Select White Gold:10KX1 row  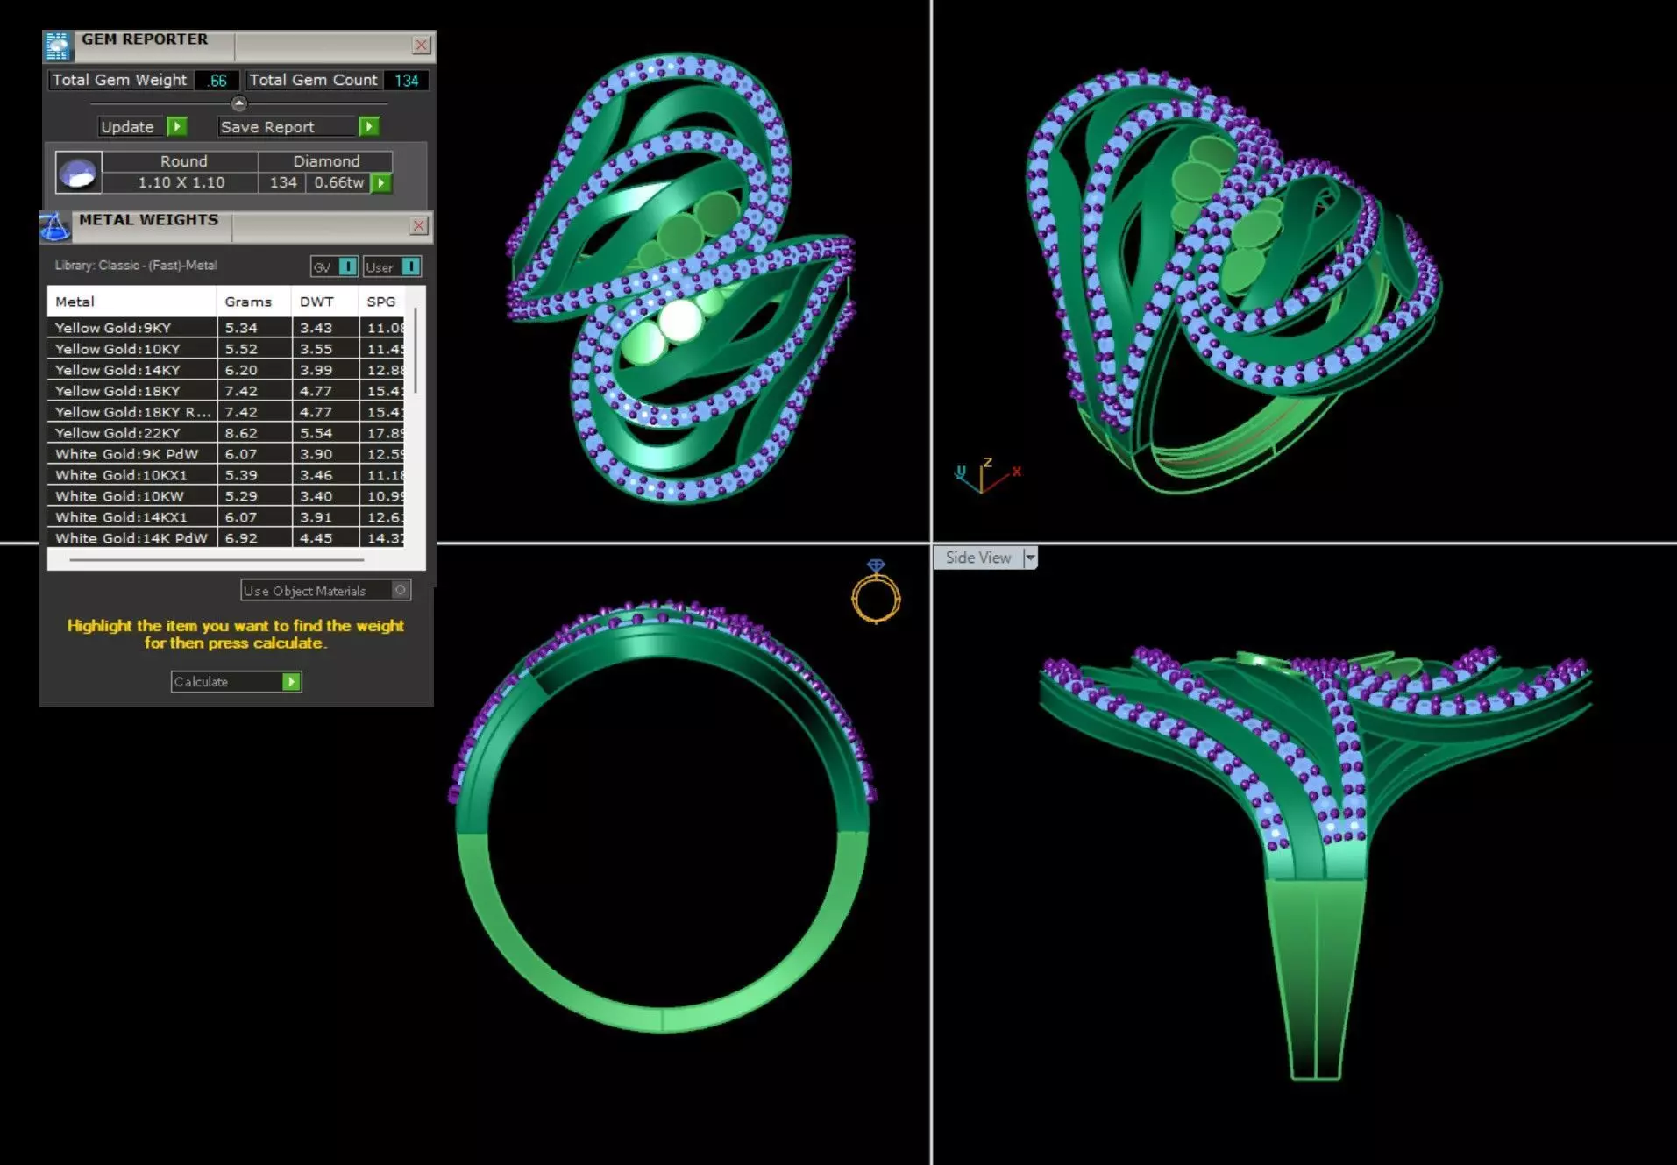pyautogui.click(x=226, y=475)
